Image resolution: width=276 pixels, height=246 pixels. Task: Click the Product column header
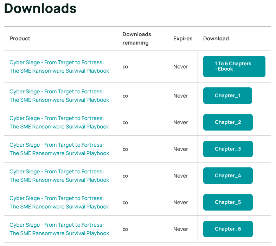[x=20, y=39]
